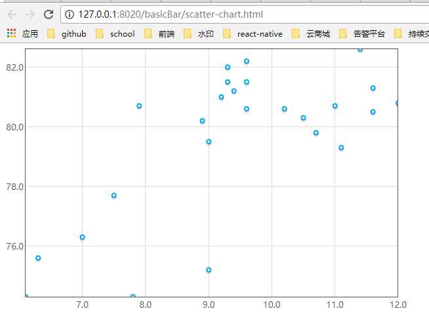Open the 前端 bookmark folder
Image resolution: width=429 pixels, height=319 pixels.
point(159,34)
